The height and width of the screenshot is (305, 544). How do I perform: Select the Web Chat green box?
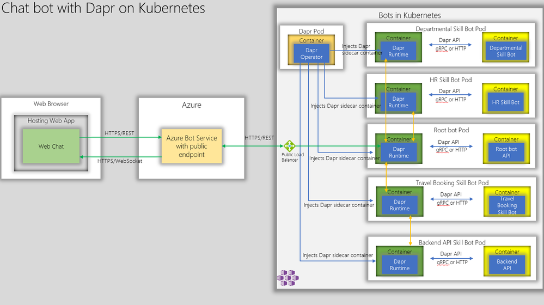pyautogui.click(x=51, y=146)
